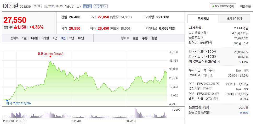Select the 5년 line chart period
The height and width of the screenshot is (124, 257).
(72, 38)
